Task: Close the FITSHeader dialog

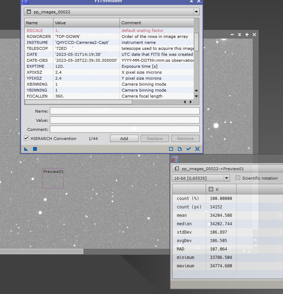Action: tap(199, 1)
